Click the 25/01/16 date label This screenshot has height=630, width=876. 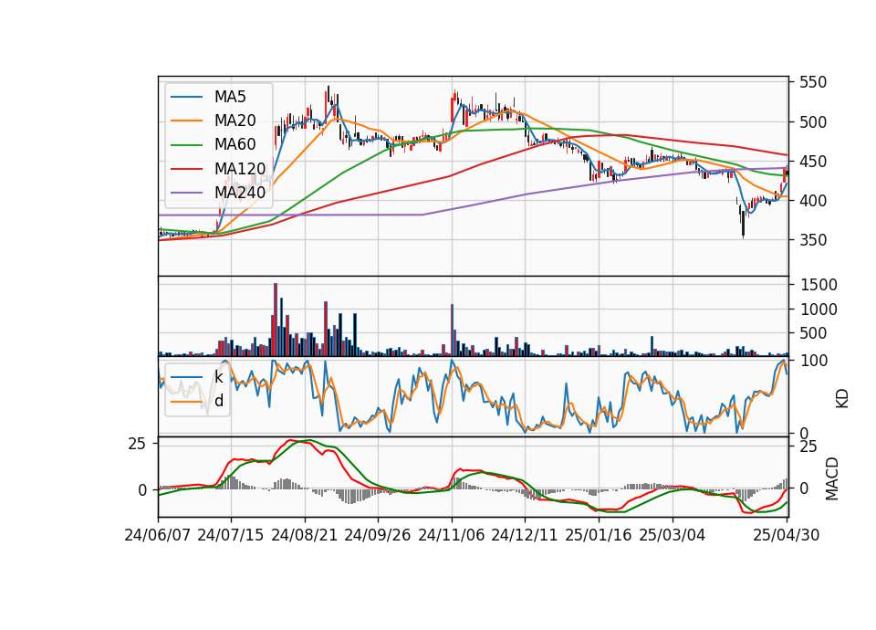tap(599, 536)
